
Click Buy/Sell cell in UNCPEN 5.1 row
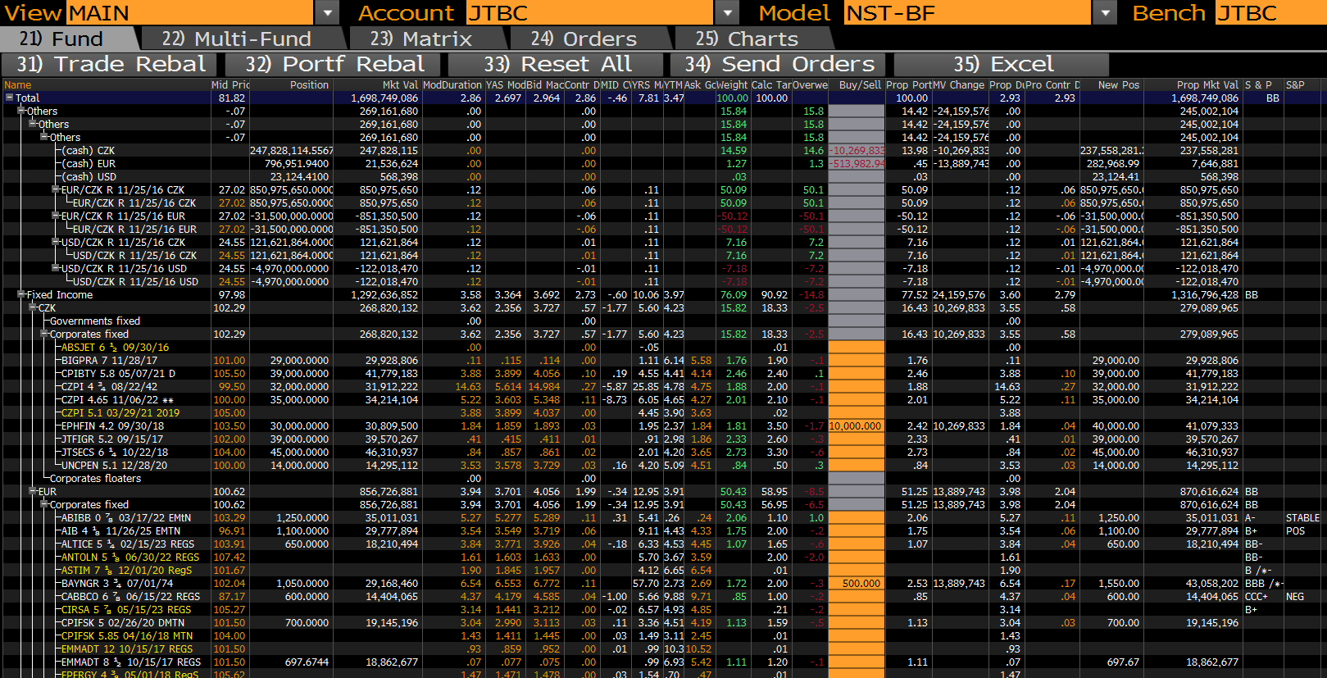click(x=857, y=466)
